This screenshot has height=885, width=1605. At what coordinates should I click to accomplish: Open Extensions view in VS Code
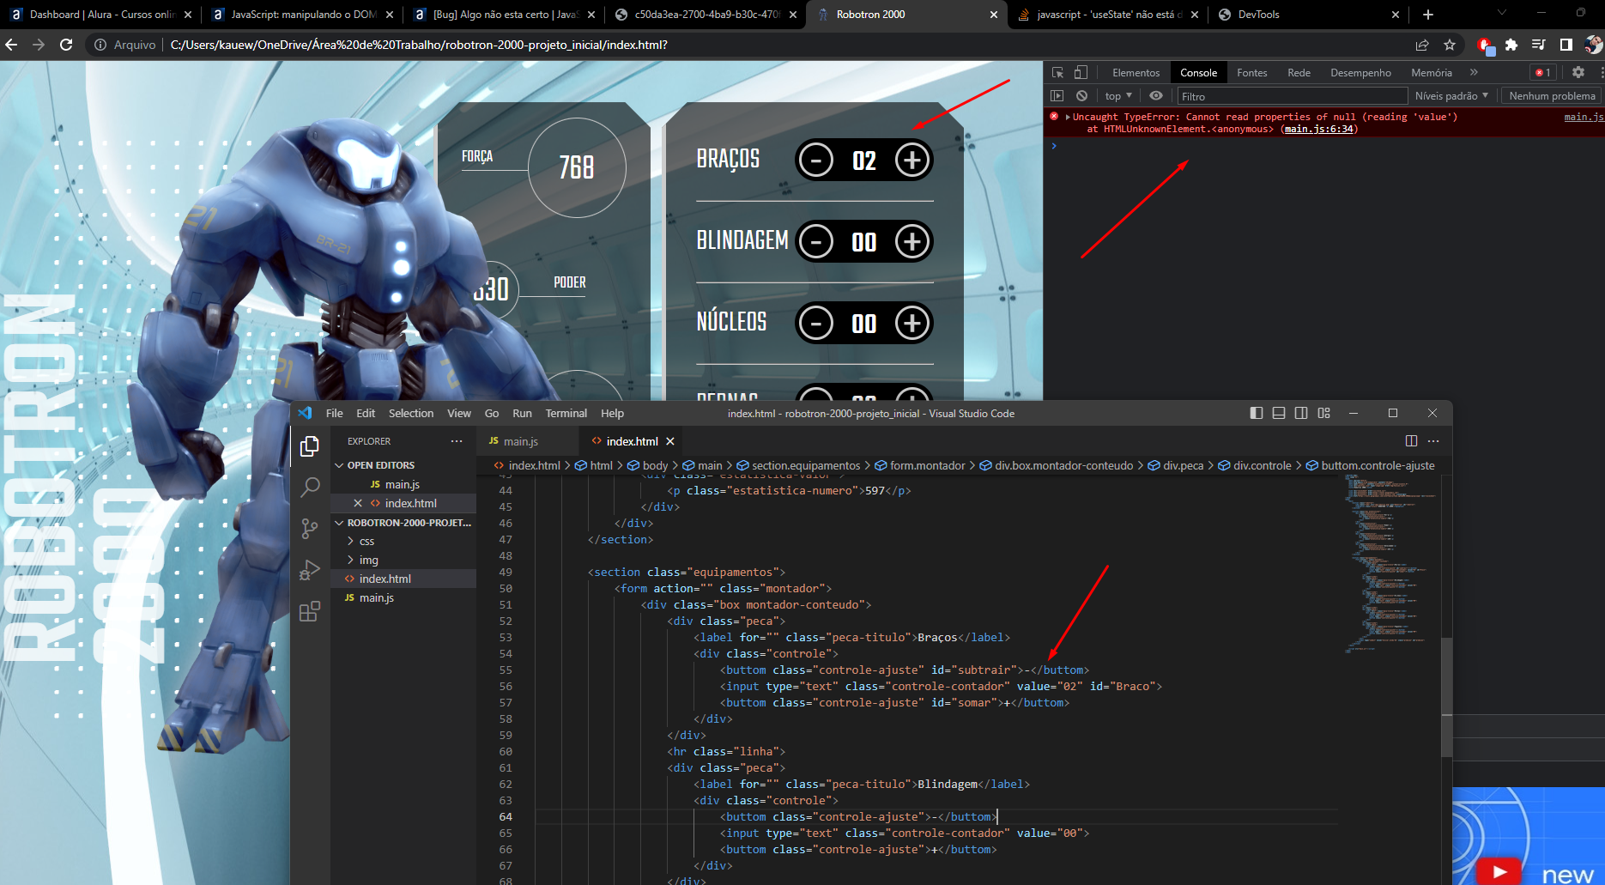click(310, 611)
